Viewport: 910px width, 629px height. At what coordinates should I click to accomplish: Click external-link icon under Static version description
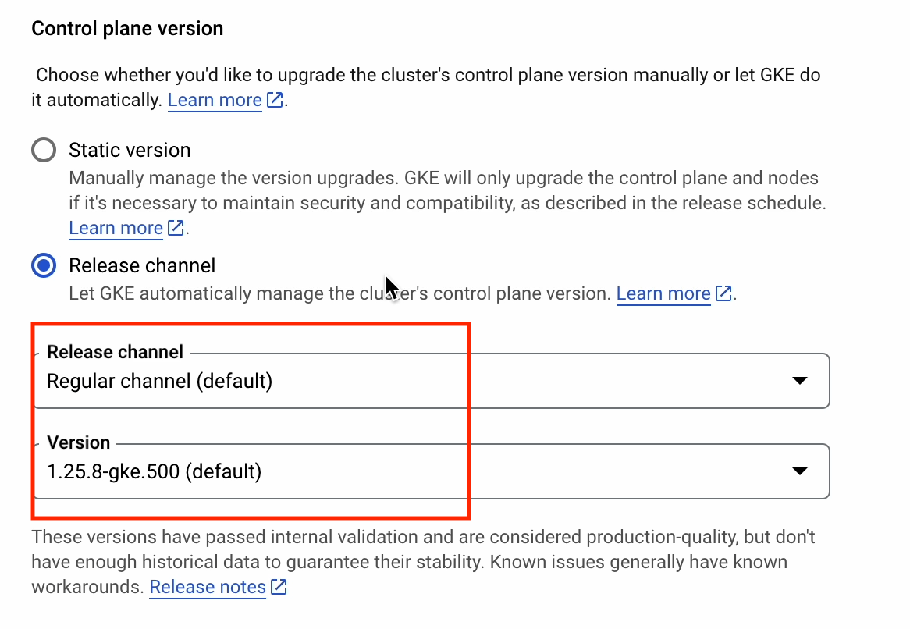[176, 228]
